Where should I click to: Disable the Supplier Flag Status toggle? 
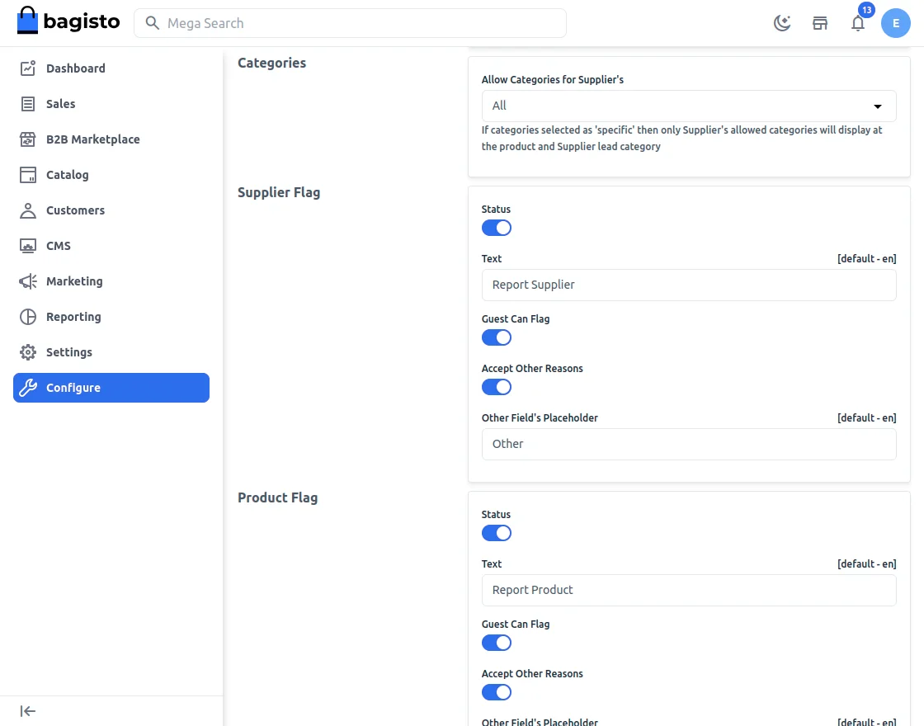(497, 228)
